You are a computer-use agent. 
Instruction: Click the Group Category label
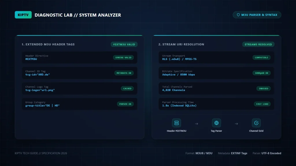[35, 102]
